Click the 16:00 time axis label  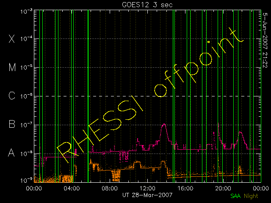tap(185, 188)
